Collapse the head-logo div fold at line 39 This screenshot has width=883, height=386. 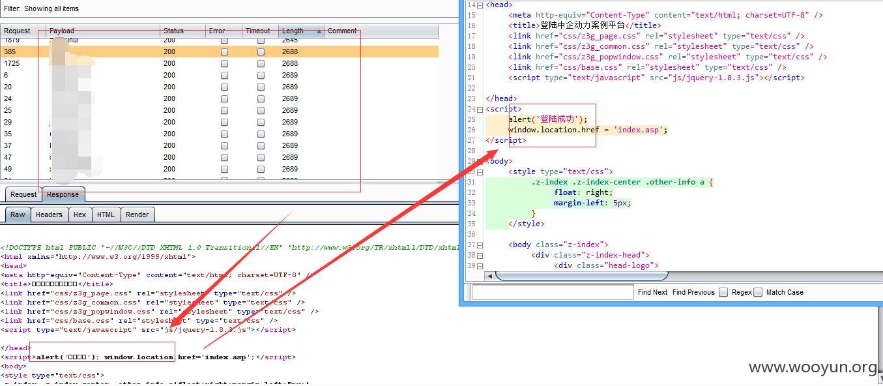(x=480, y=265)
